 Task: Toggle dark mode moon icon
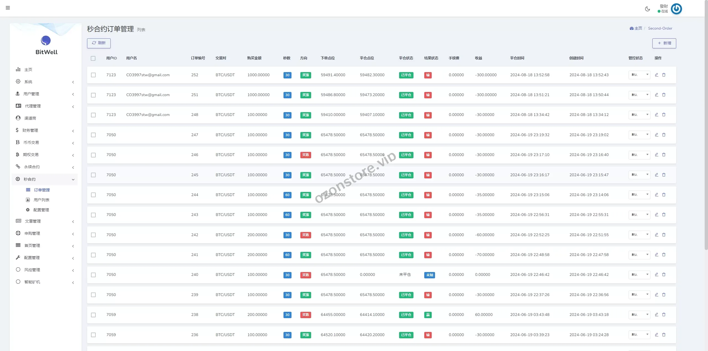coord(647,9)
